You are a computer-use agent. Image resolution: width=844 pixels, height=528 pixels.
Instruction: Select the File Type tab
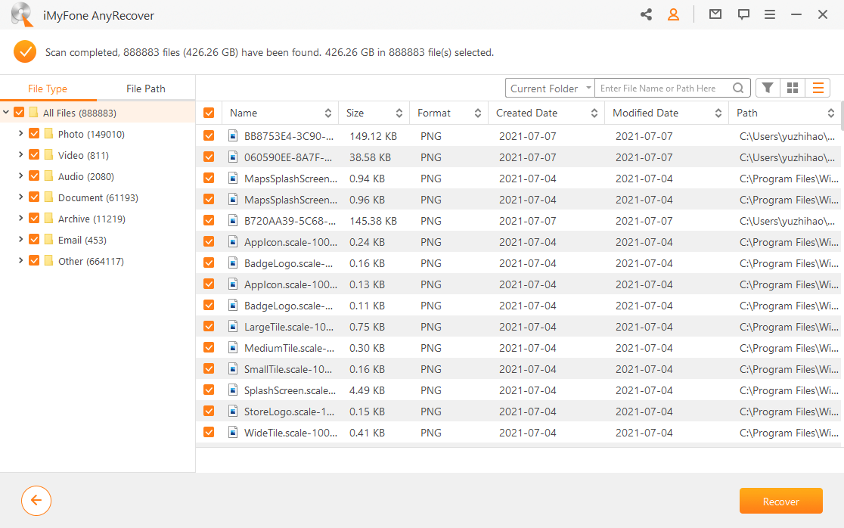tap(48, 89)
